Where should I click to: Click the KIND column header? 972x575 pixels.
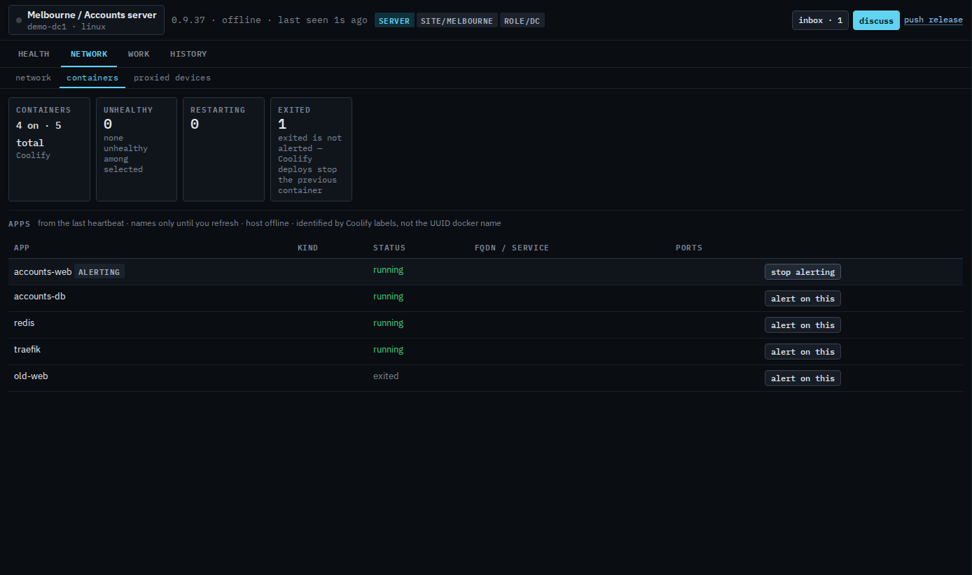307,248
